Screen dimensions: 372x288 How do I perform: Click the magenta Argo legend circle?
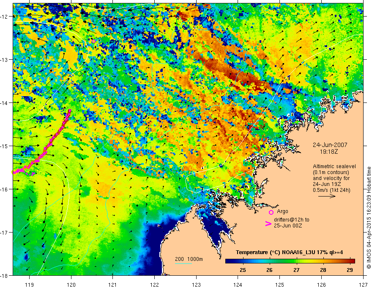click(x=271, y=212)
